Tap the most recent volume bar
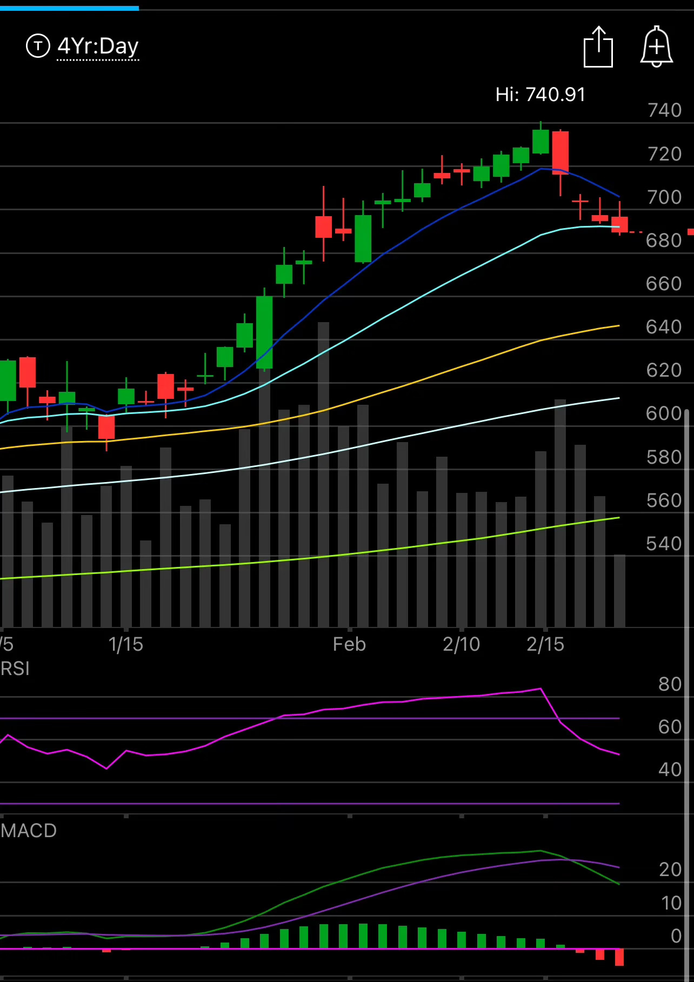This screenshot has height=982, width=694. pos(619,591)
